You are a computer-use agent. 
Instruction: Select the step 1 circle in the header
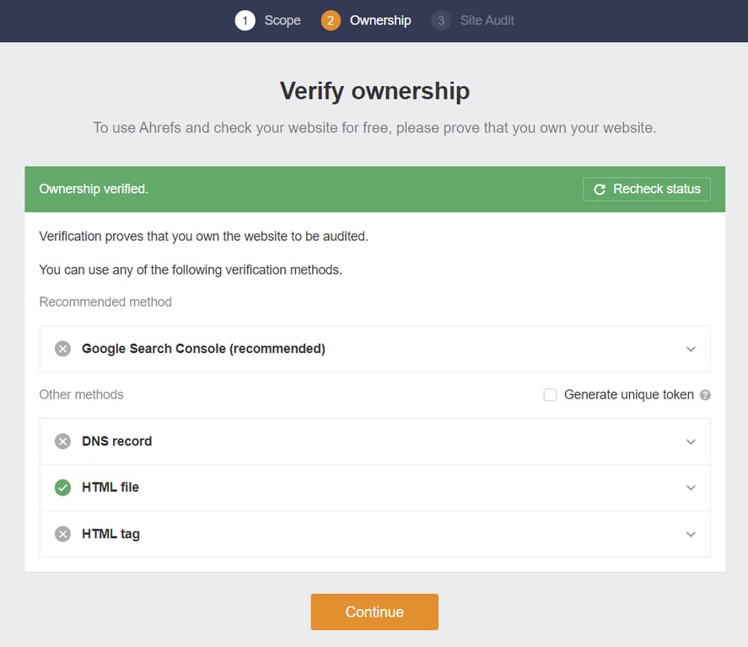(245, 19)
